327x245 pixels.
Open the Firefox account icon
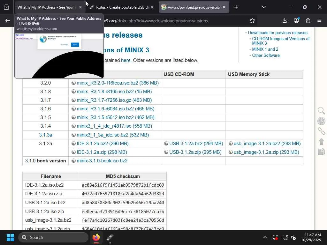coord(296,20)
